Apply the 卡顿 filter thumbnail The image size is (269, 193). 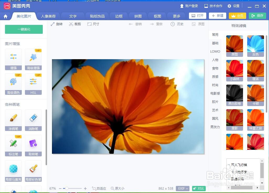click(x=255, y=95)
